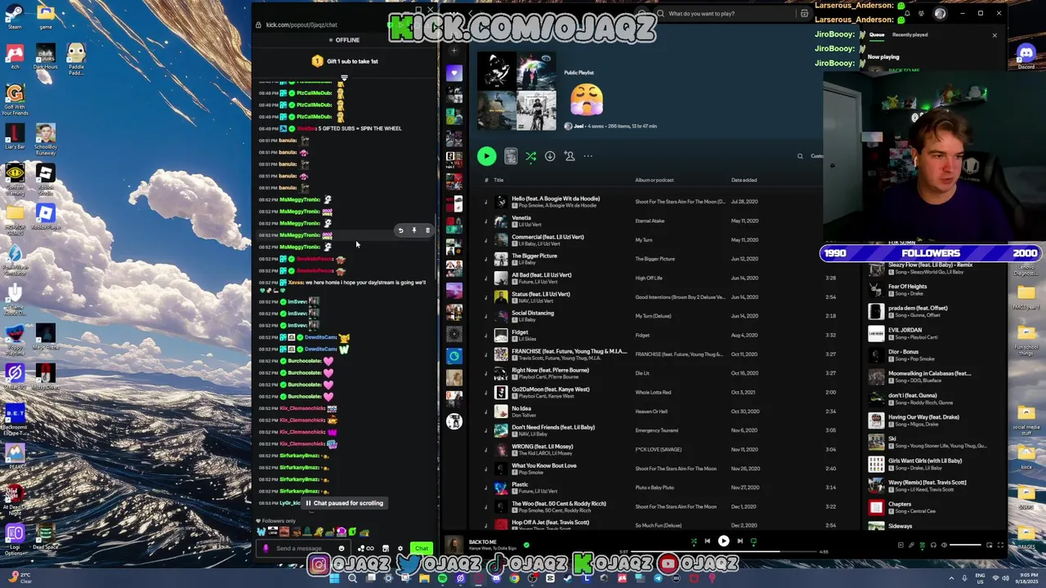
Task: Open the Whole Lotta Red album link
Action: click(653, 392)
